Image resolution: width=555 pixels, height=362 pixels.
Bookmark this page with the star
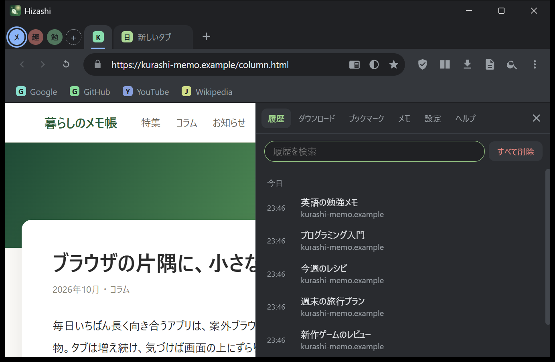click(x=394, y=64)
